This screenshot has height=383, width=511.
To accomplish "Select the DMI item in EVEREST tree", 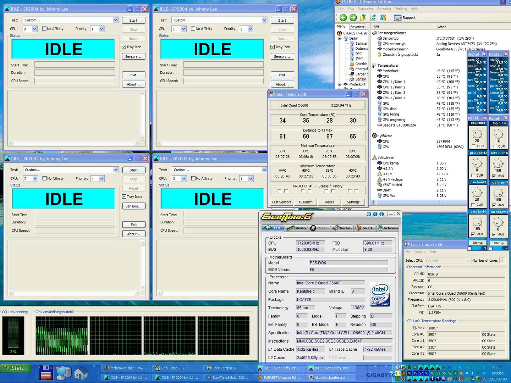I will [356, 54].
